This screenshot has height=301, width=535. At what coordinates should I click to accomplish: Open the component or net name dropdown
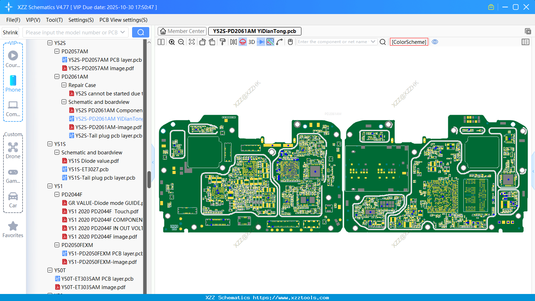[x=373, y=42]
